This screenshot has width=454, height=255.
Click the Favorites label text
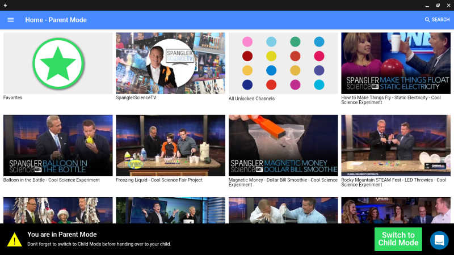click(12, 97)
